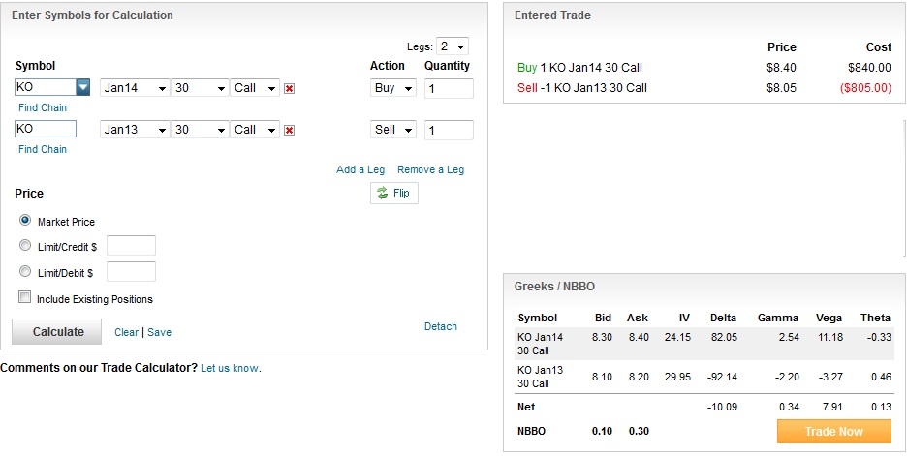Remove second leg with red X icon

(290, 130)
